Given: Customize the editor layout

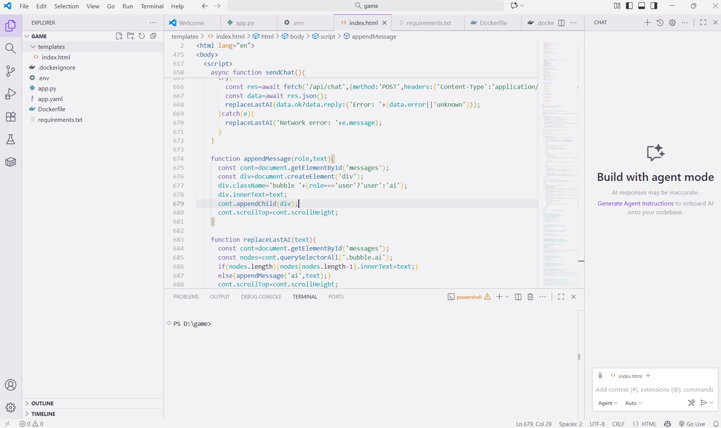Looking at the screenshot, I should pos(617,6).
